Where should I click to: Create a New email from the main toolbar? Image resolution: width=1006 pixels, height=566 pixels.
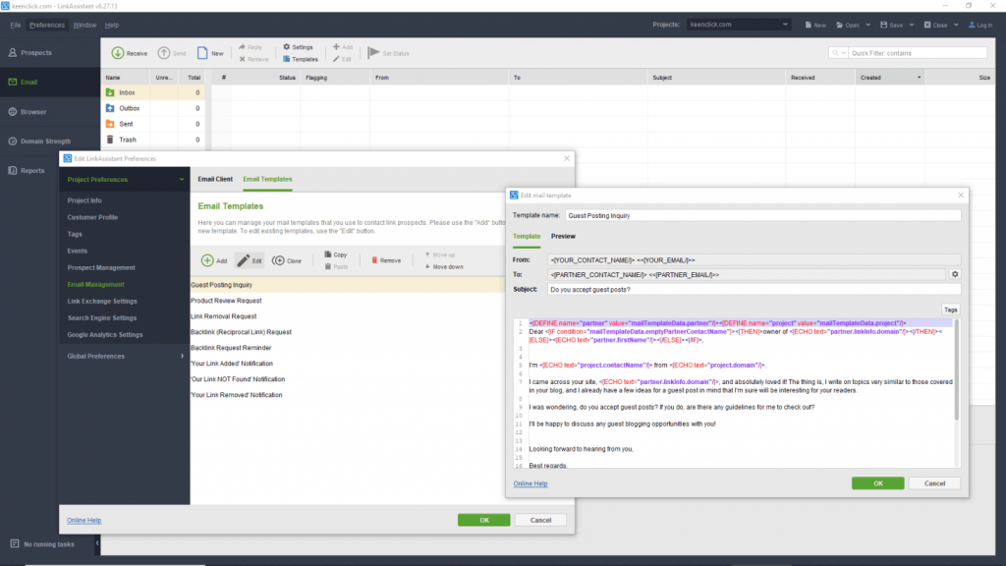(210, 53)
